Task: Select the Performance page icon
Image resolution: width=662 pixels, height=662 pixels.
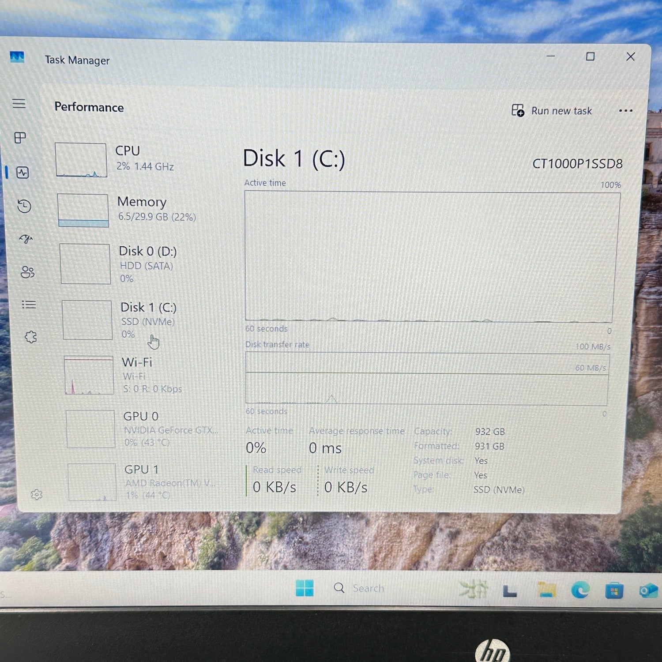Action: click(23, 173)
